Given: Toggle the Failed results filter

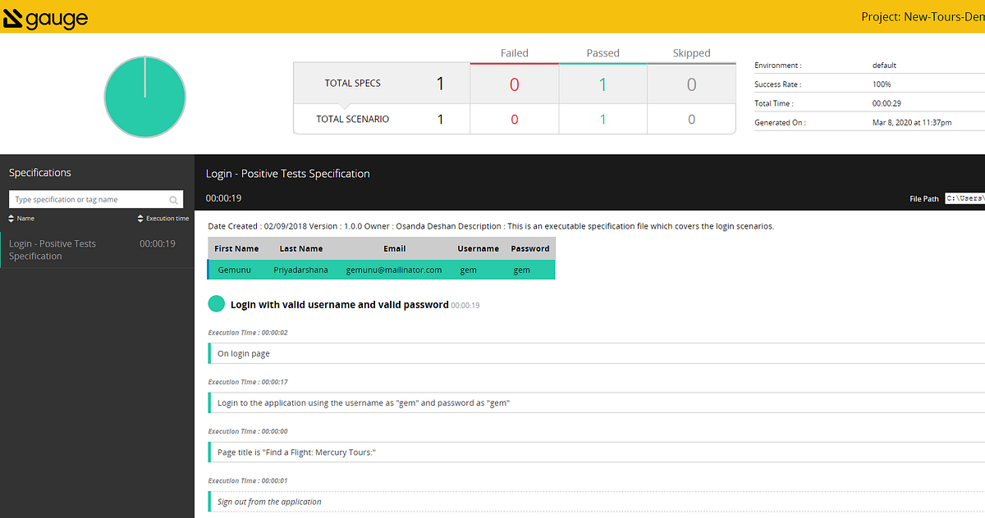Looking at the screenshot, I should (x=514, y=52).
